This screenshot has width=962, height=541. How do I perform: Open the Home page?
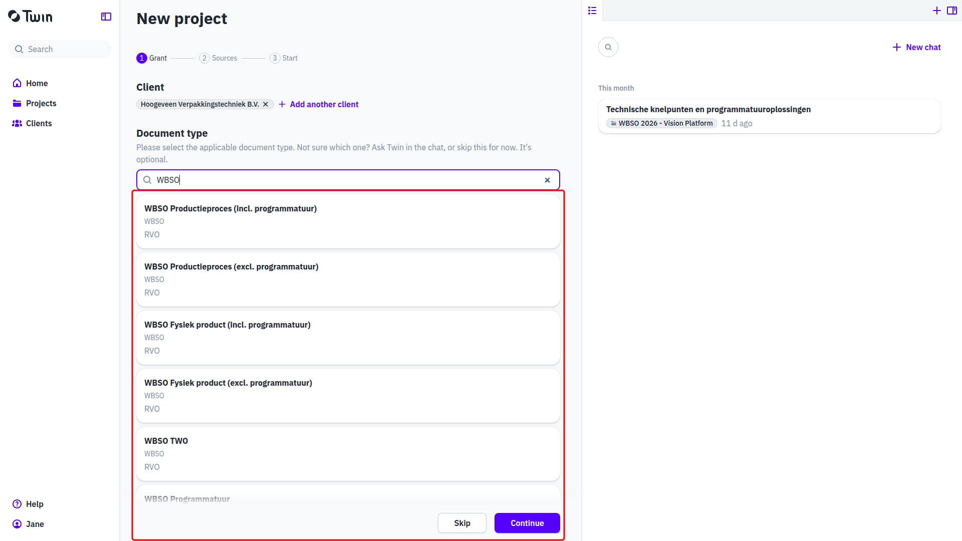pos(37,83)
